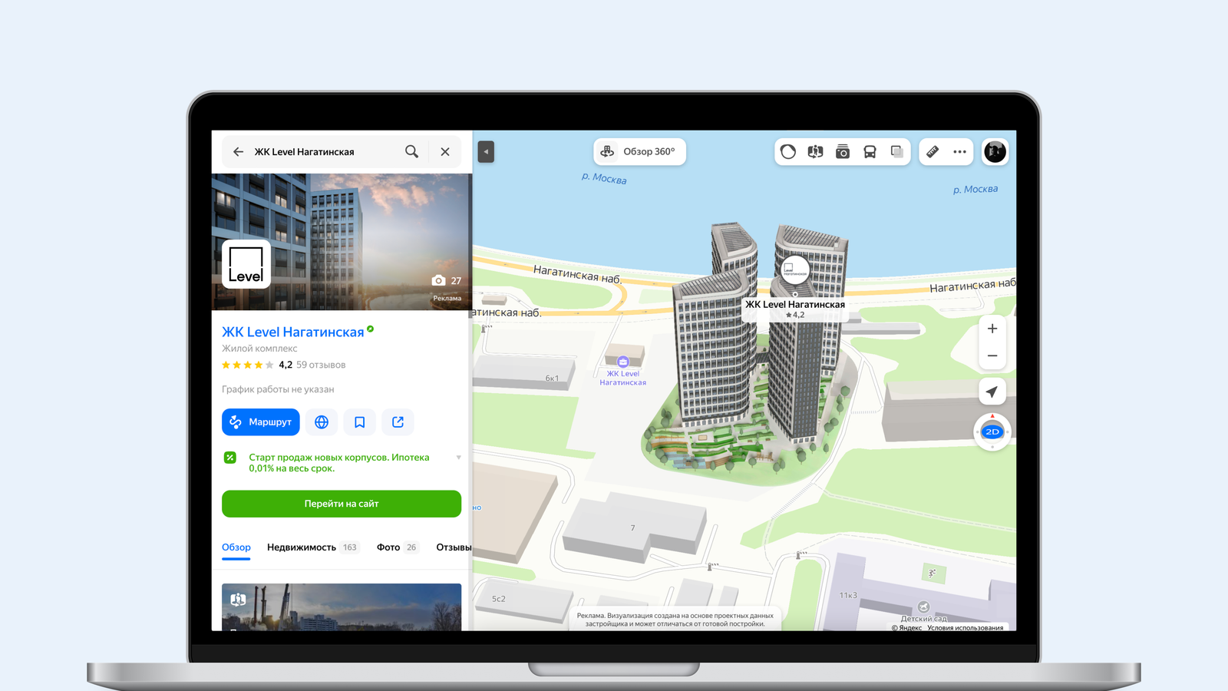Click the ЖК Level Нагатинская map label
Image resolution: width=1228 pixels, height=691 pixels.
795,305
